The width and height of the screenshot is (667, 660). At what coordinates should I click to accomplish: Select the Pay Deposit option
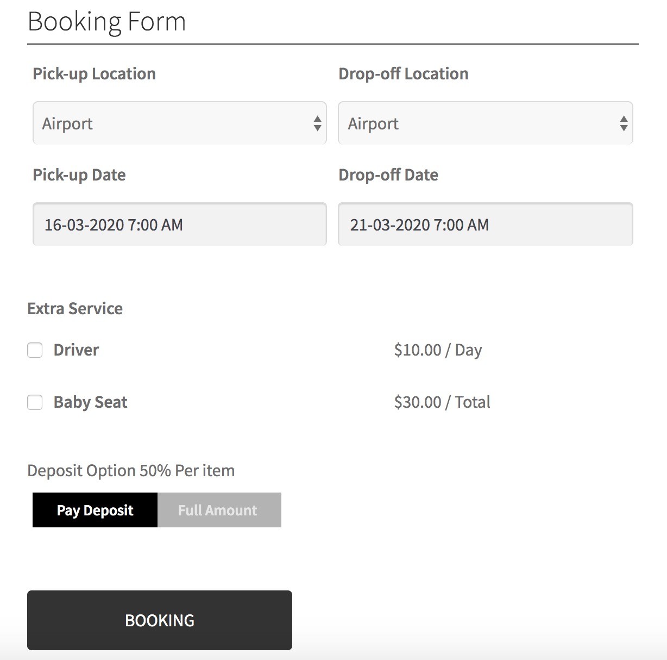tap(95, 510)
